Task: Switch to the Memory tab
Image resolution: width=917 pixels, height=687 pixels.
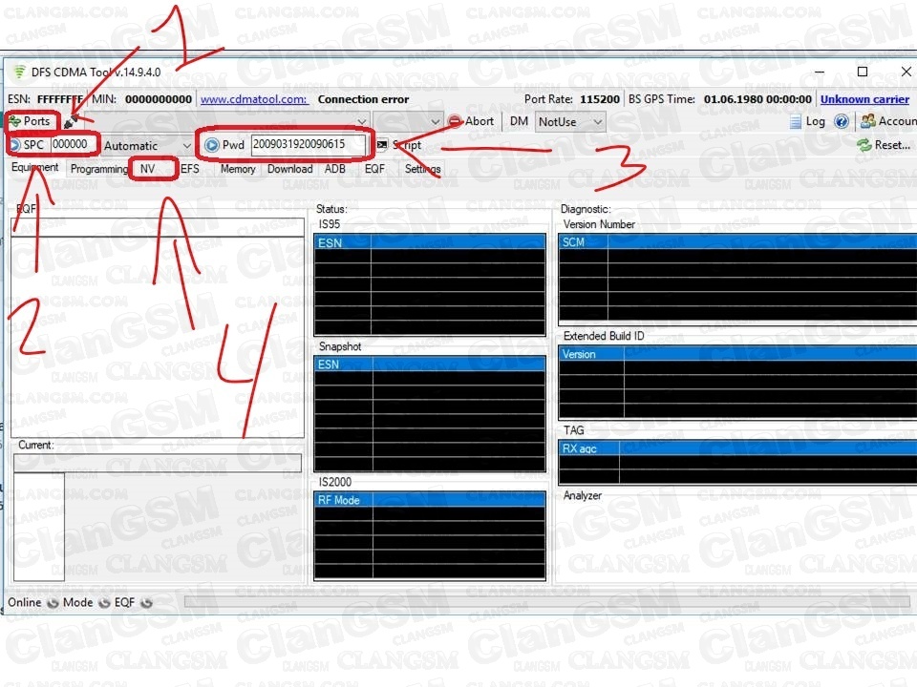Action: click(238, 169)
